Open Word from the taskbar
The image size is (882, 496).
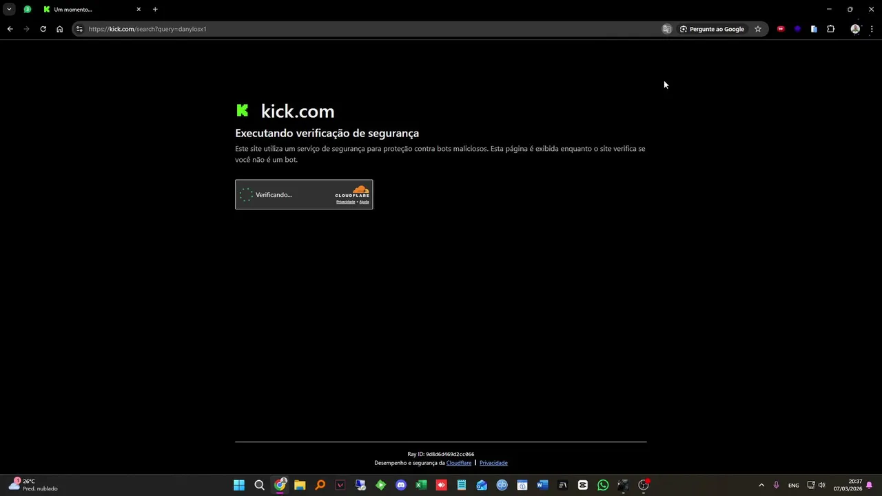[542, 485]
